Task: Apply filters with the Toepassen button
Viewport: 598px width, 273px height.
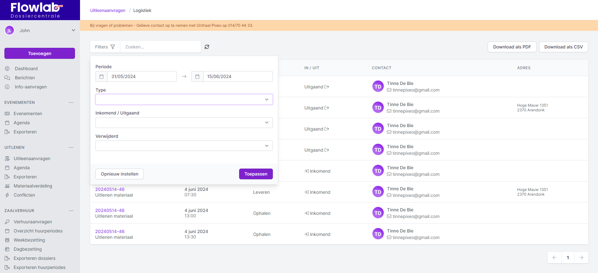Action: pos(256,174)
